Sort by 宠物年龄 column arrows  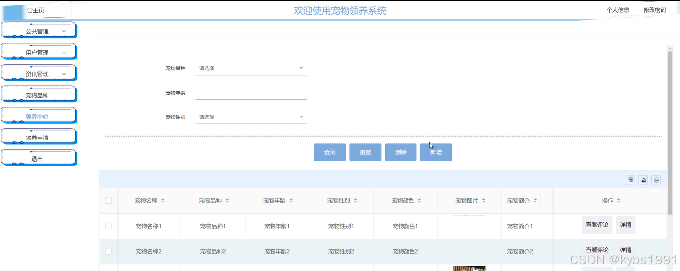click(291, 201)
